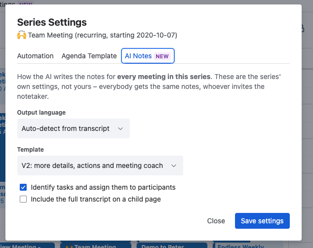Click the NEW badge on AI Notes
The width and height of the screenshot is (313, 248).
coord(162,56)
